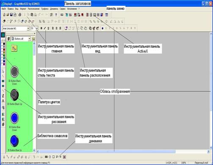Click the Print icon in main toolbar
Screen dimensions: 213x165
coord(20,15)
